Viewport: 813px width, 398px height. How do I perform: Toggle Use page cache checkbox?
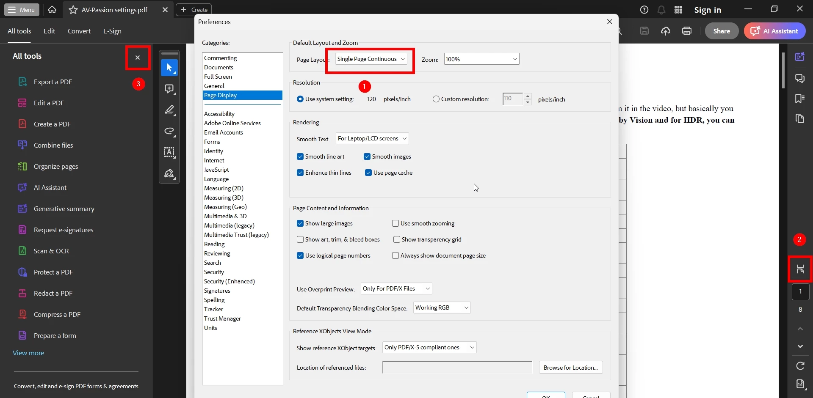click(x=368, y=173)
